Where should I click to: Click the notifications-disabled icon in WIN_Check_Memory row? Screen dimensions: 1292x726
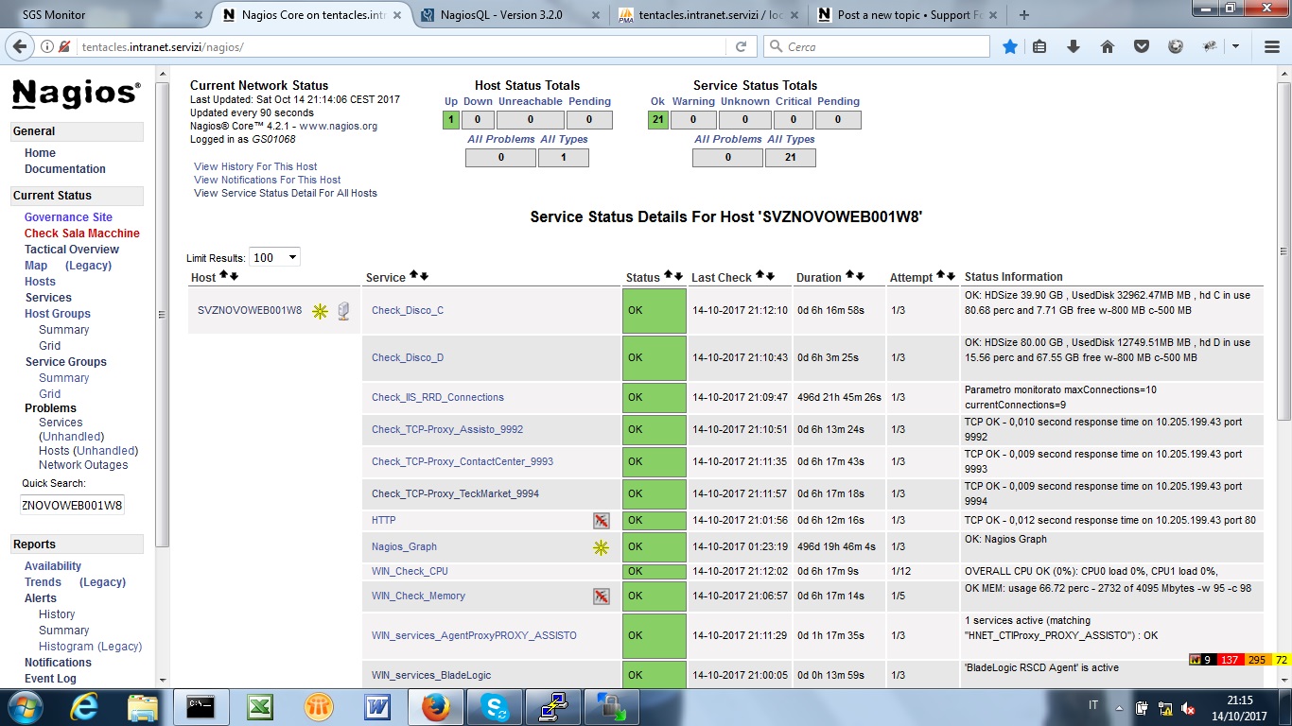click(601, 596)
